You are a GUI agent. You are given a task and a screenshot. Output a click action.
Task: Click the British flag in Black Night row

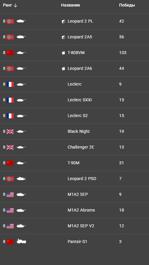point(10,132)
